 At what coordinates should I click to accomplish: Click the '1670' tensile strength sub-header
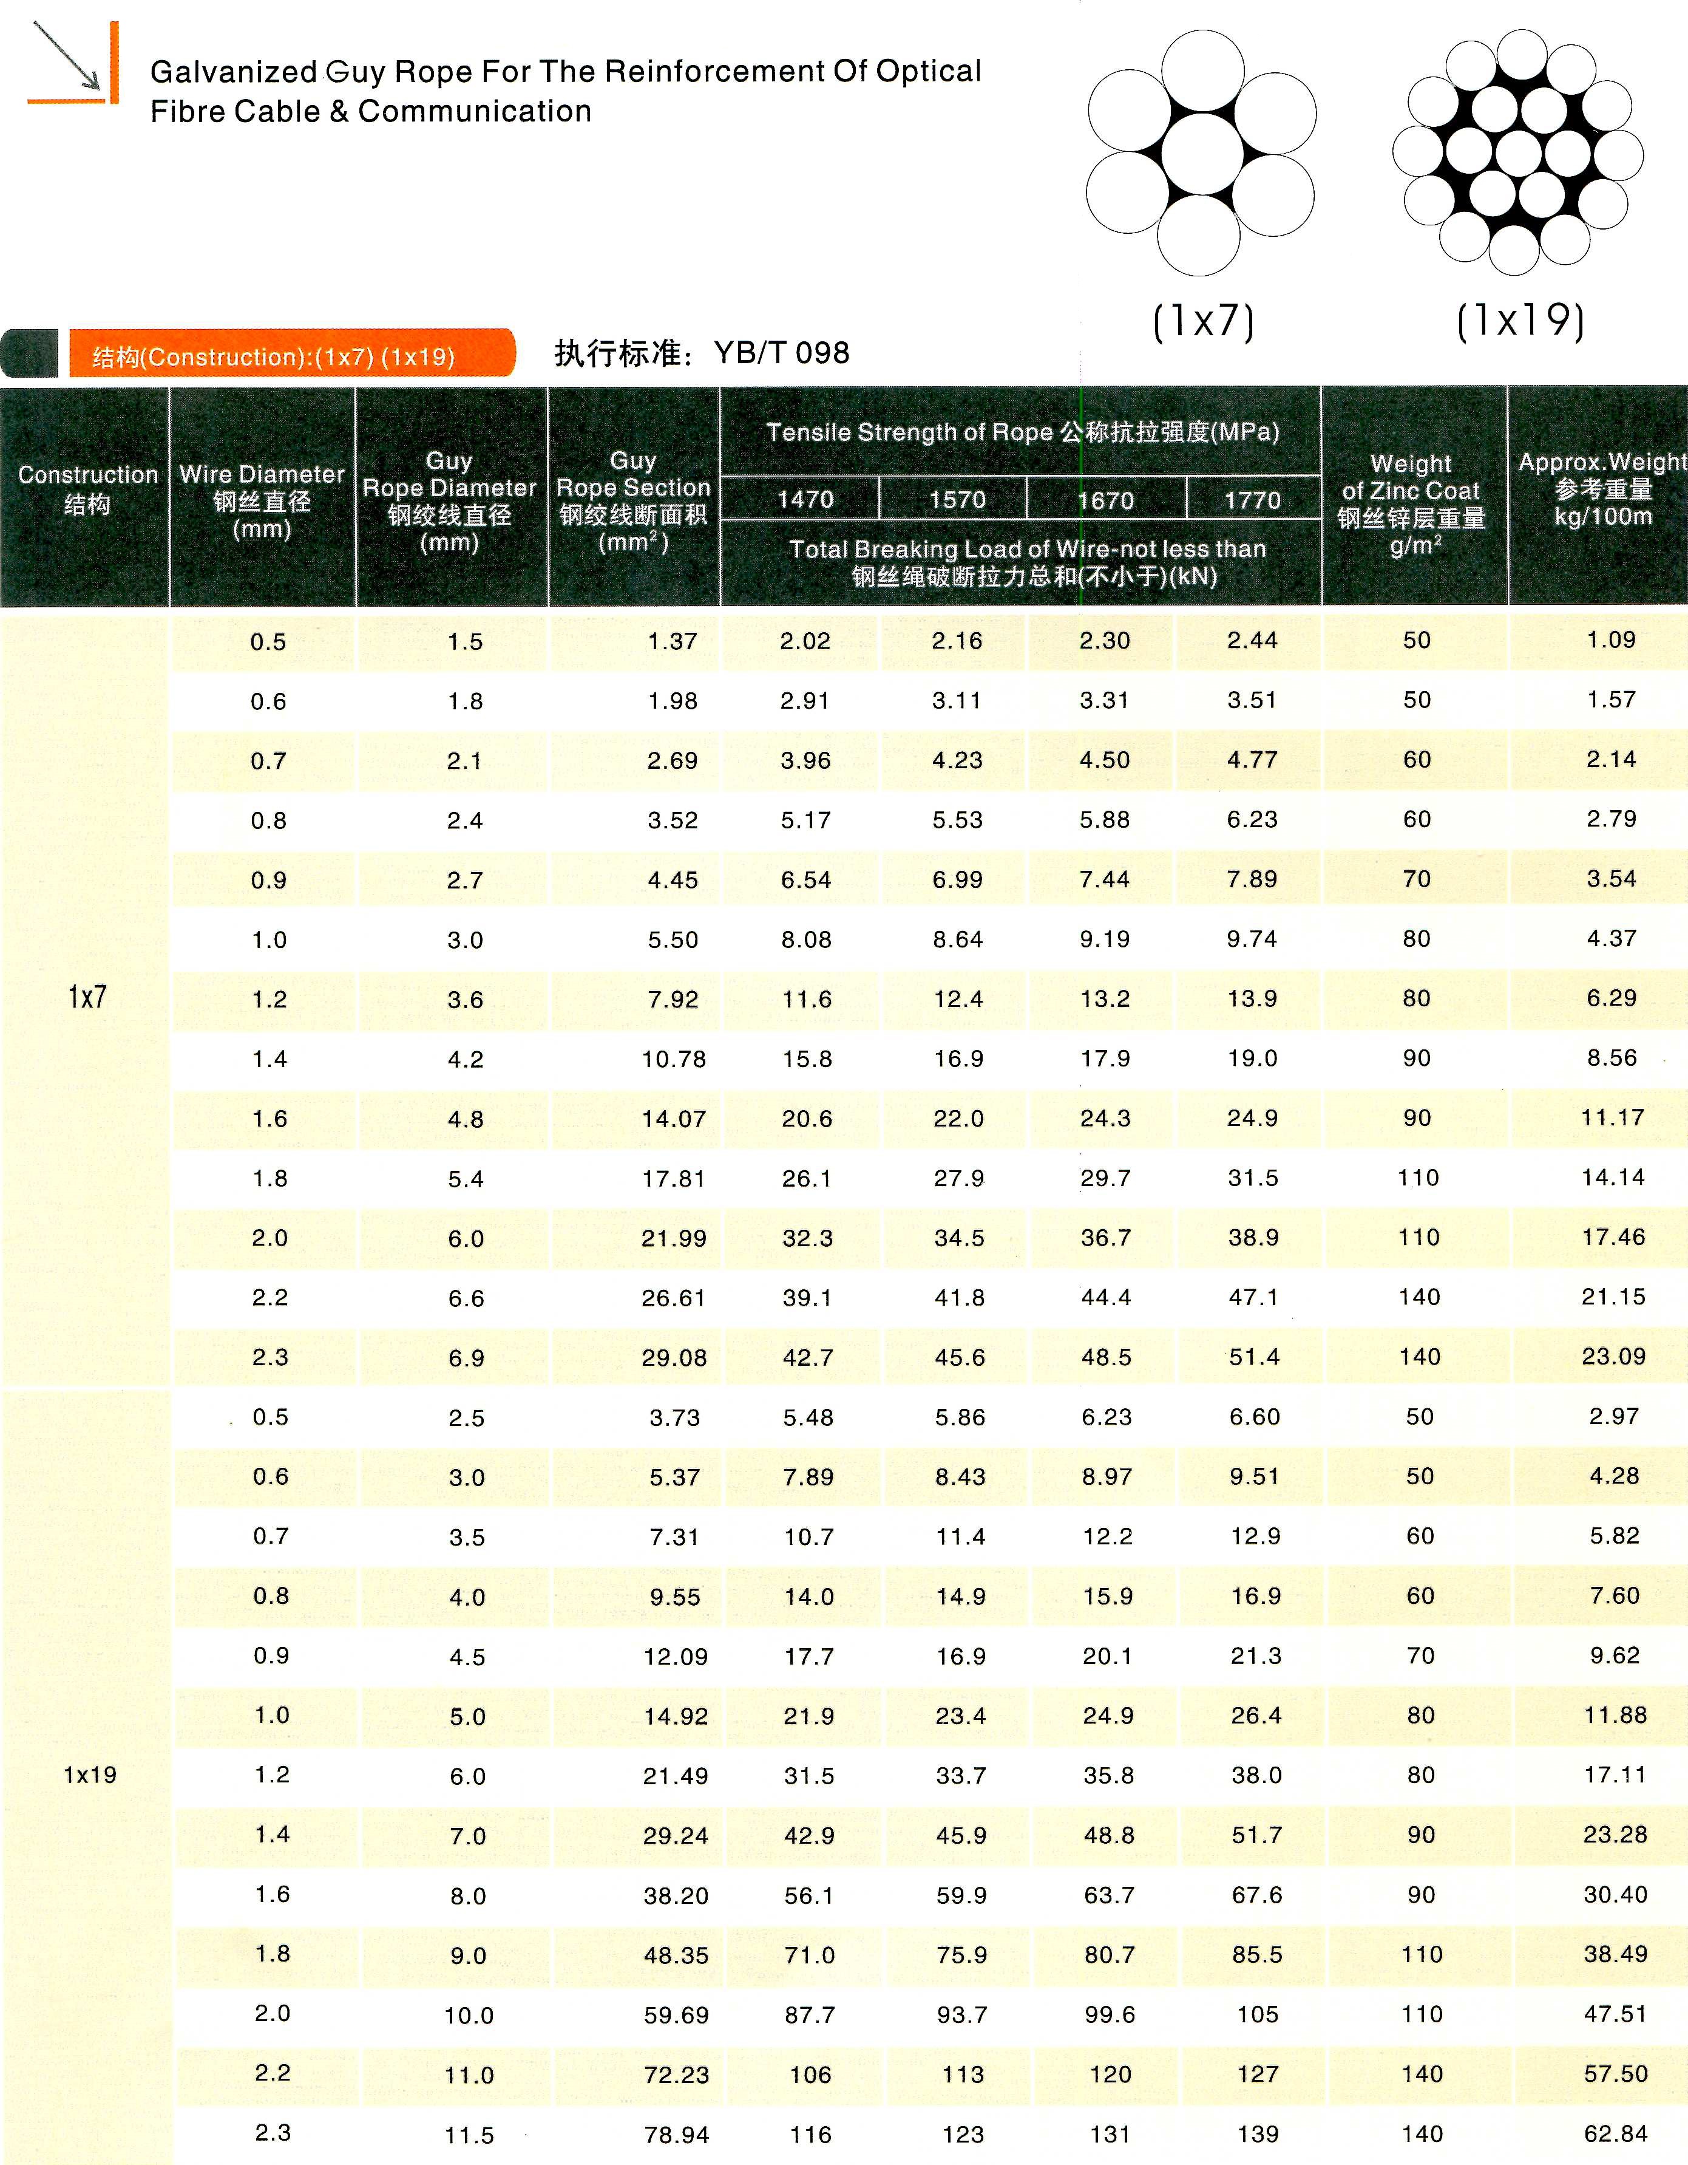(x=1105, y=500)
